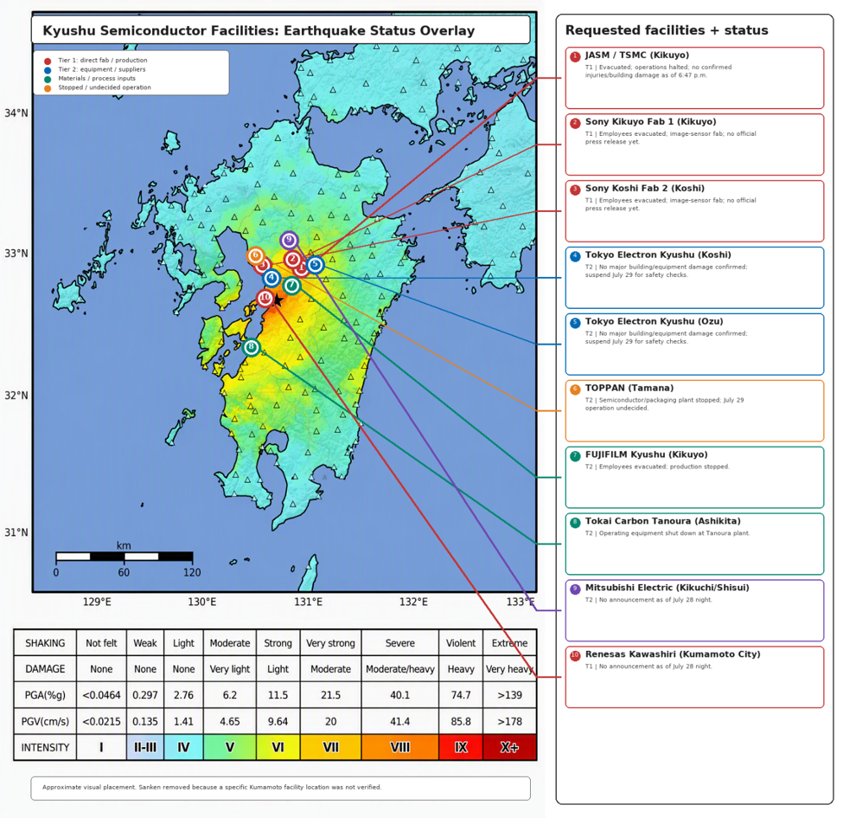Click green map marker 8 for Tokai Carbon
Screen dimensions: 843x818
pos(251,347)
